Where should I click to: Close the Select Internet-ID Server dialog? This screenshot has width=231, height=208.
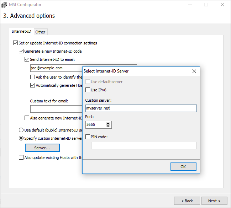[194, 71]
